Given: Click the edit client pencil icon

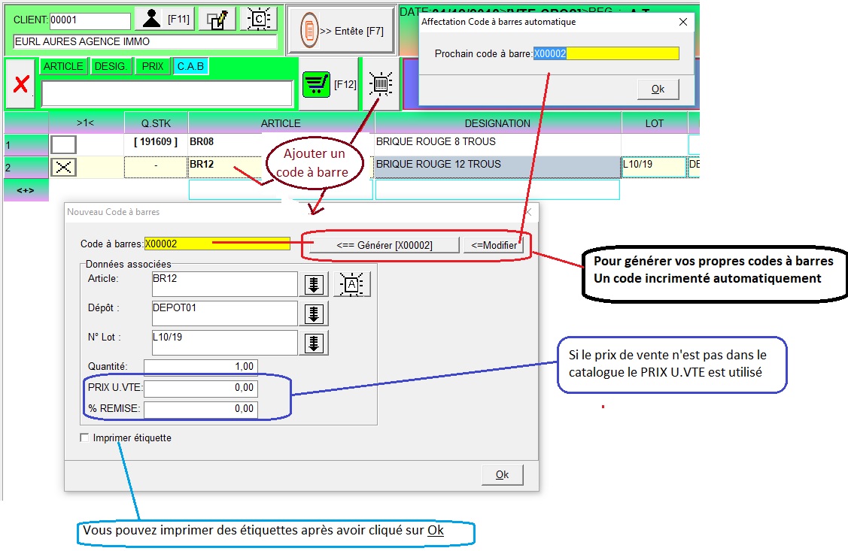Looking at the screenshot, I should 217,19.
